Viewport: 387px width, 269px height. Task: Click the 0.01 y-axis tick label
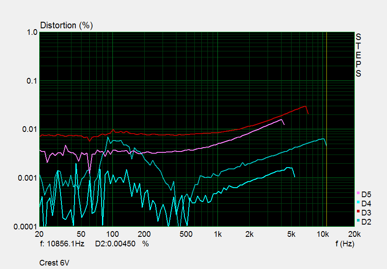[30, 129]
